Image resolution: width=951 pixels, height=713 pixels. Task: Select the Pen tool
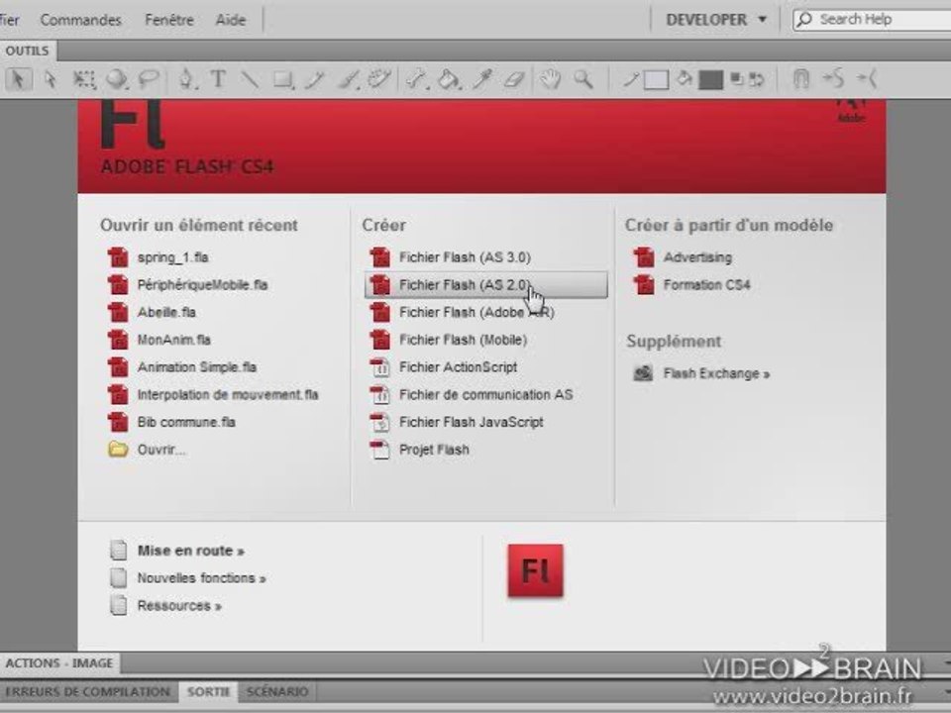tap(187, 79)
